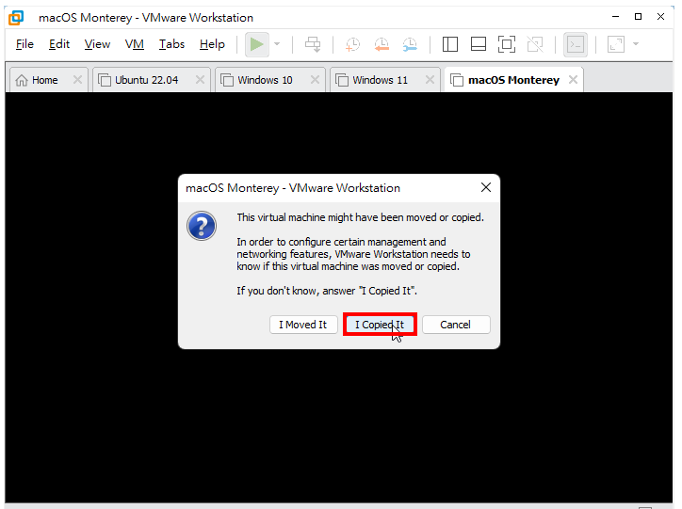Switch to the Ubuntu 22.04 tab
This screenshot has width=682, height=509.
(x=152, y=80)
